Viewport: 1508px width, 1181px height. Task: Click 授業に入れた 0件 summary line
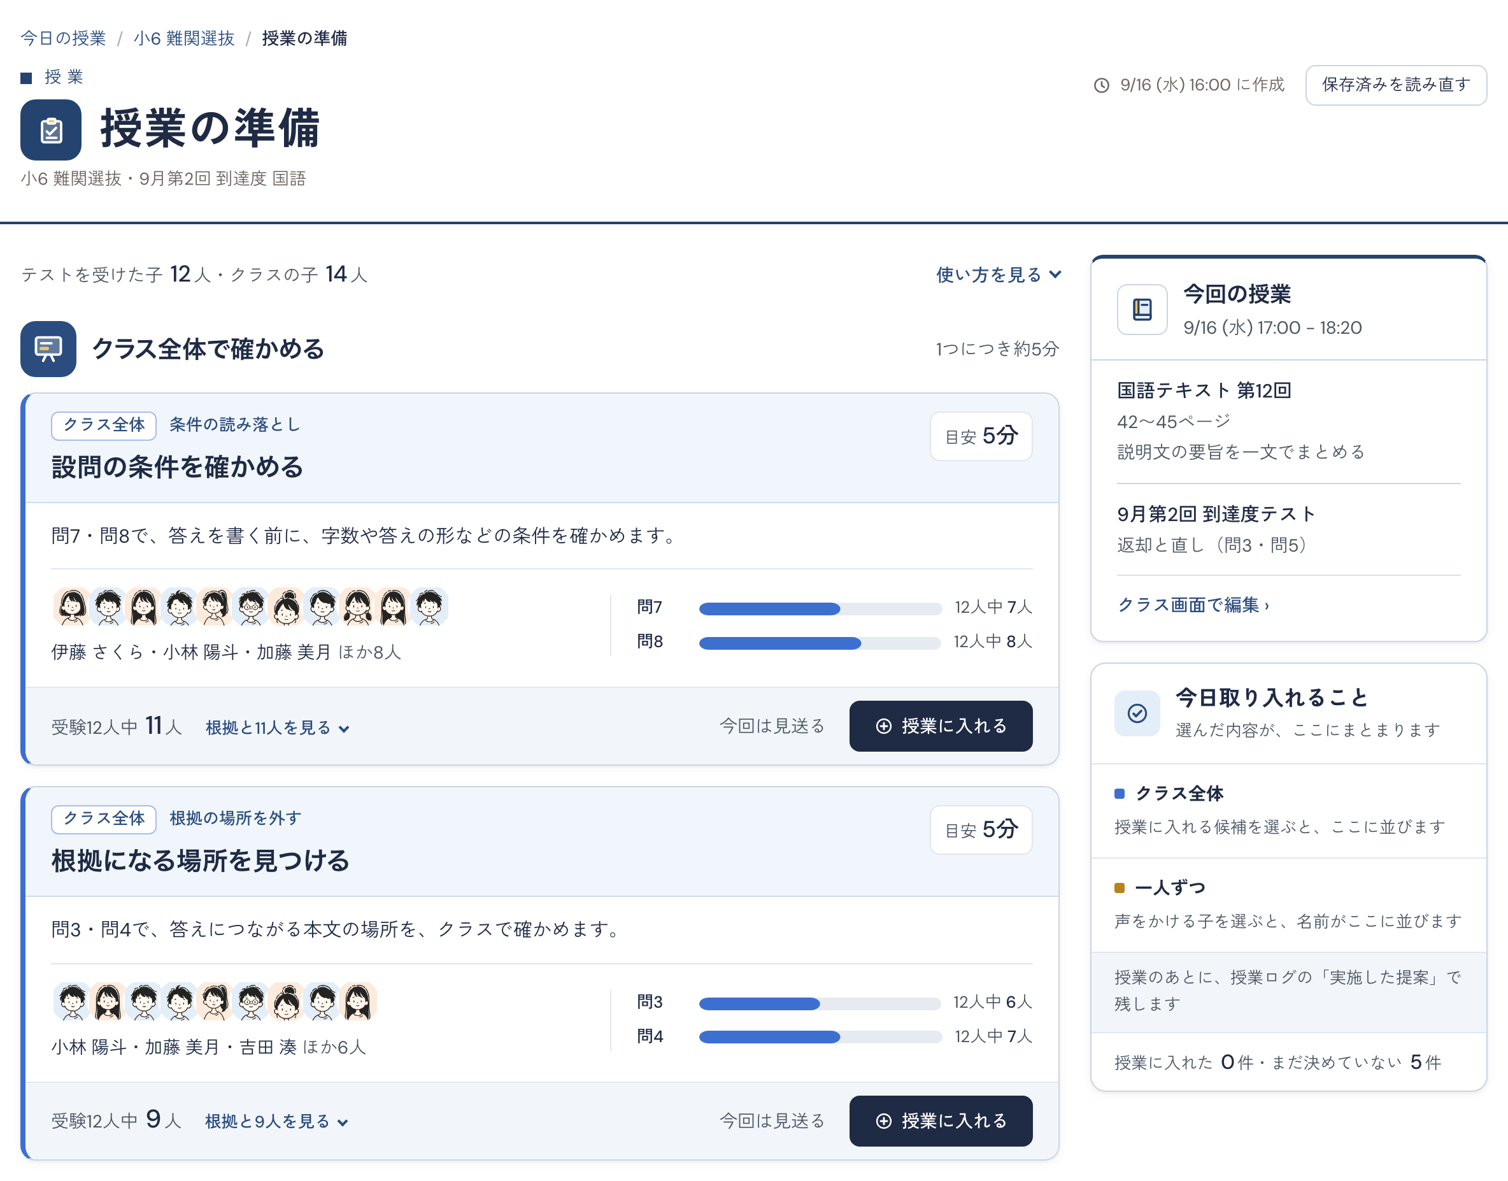pos(1278,1062)
